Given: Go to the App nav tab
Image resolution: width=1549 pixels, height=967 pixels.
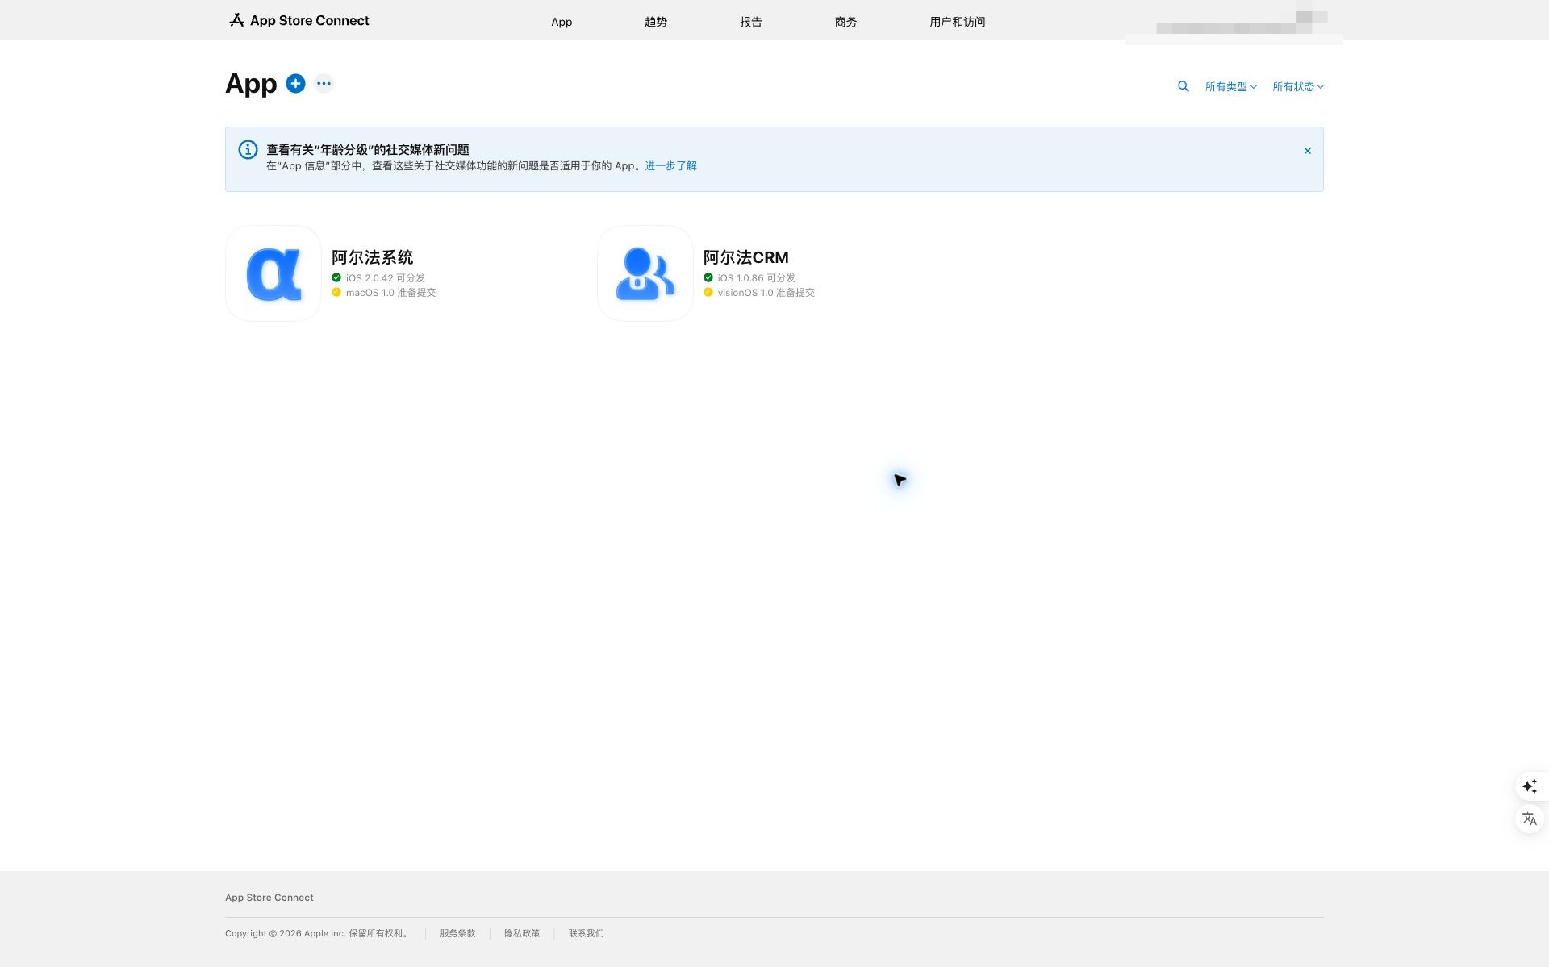Looking at the screenshot, I should (562, 22).
